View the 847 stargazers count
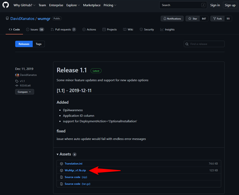Image resolution: width=239 pixels, height=195 pixels. click(204, 18)
